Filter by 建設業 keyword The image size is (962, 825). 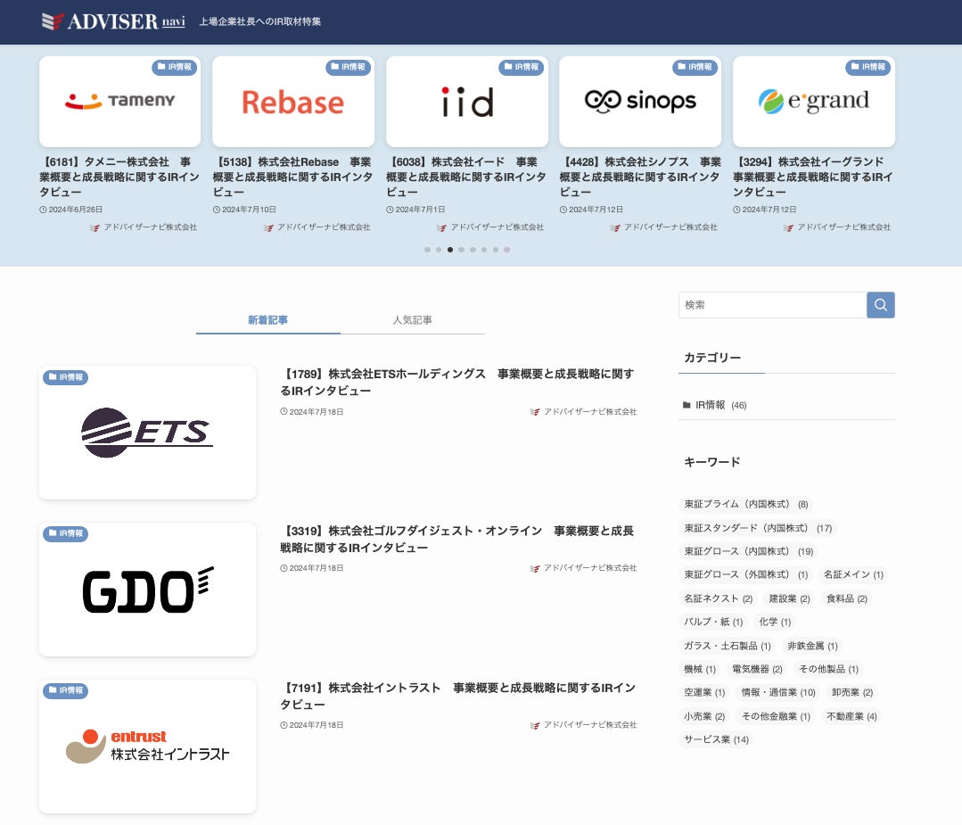(x=790, y=599)
